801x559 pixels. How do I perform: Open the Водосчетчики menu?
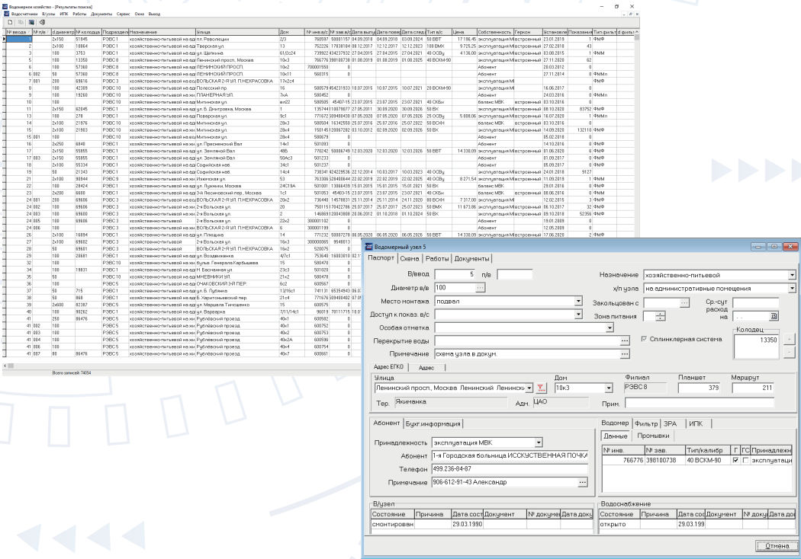(x=24, y=14)
